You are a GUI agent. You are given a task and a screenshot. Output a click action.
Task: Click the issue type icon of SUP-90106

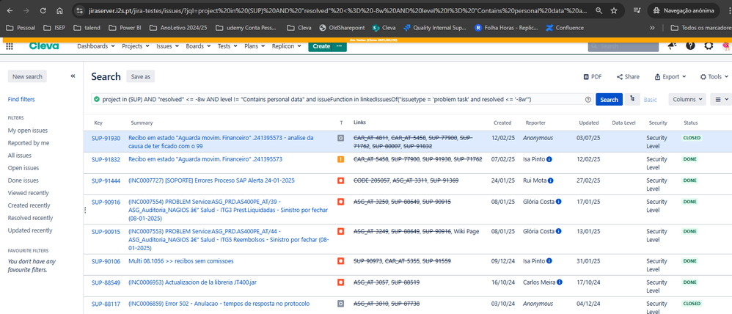point(341,261)
